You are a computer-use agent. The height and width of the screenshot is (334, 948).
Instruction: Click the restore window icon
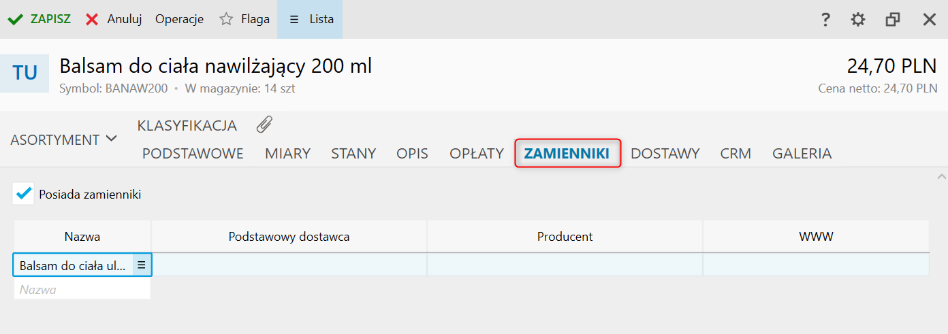point(893,20)
